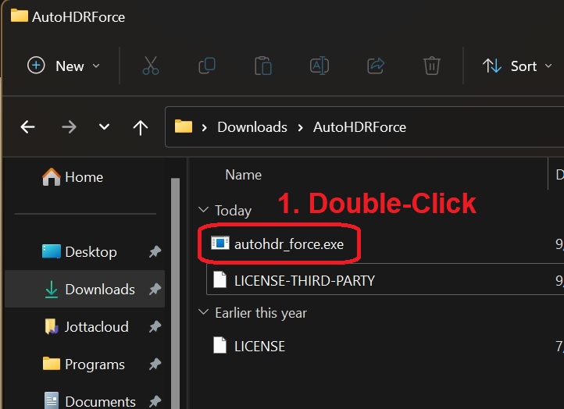
Task: Collapse the Today file group
Action: point(204,211)
